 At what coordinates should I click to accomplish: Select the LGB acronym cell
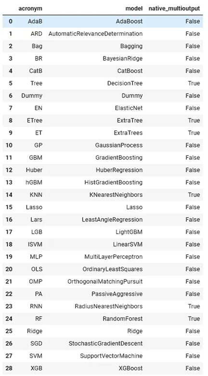click(36, 232)
